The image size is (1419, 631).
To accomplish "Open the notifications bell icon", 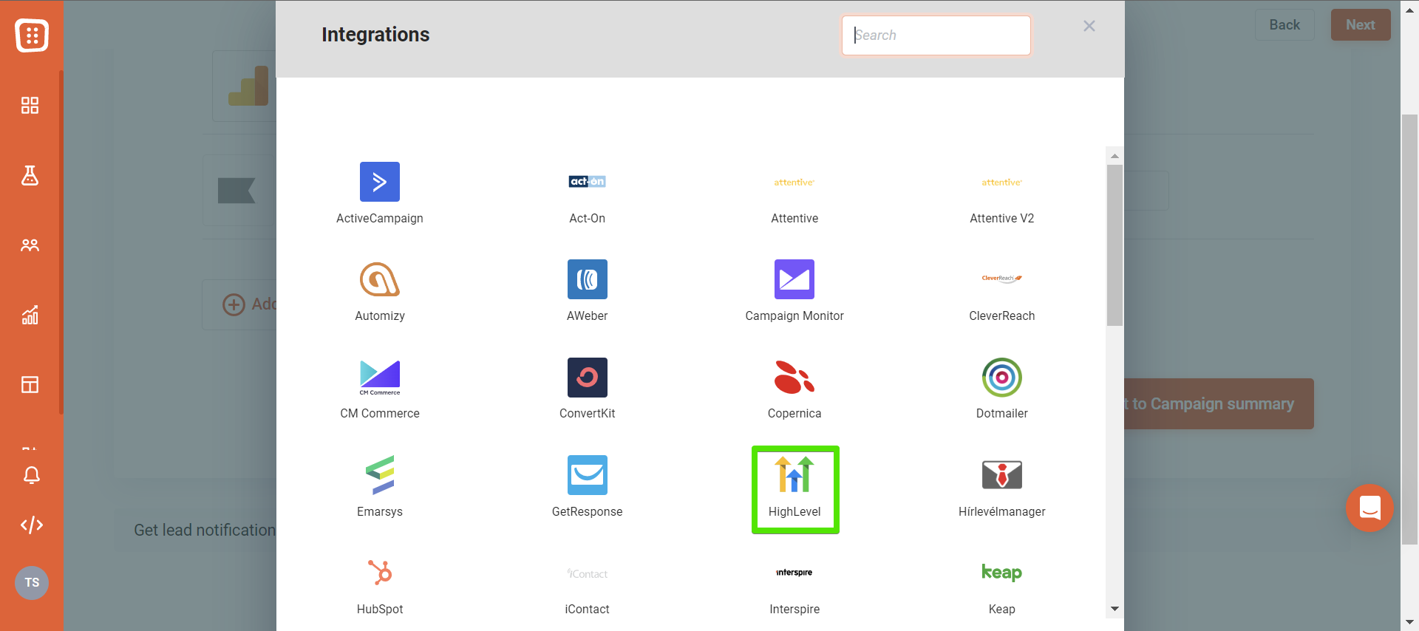I will pos(32,475).
